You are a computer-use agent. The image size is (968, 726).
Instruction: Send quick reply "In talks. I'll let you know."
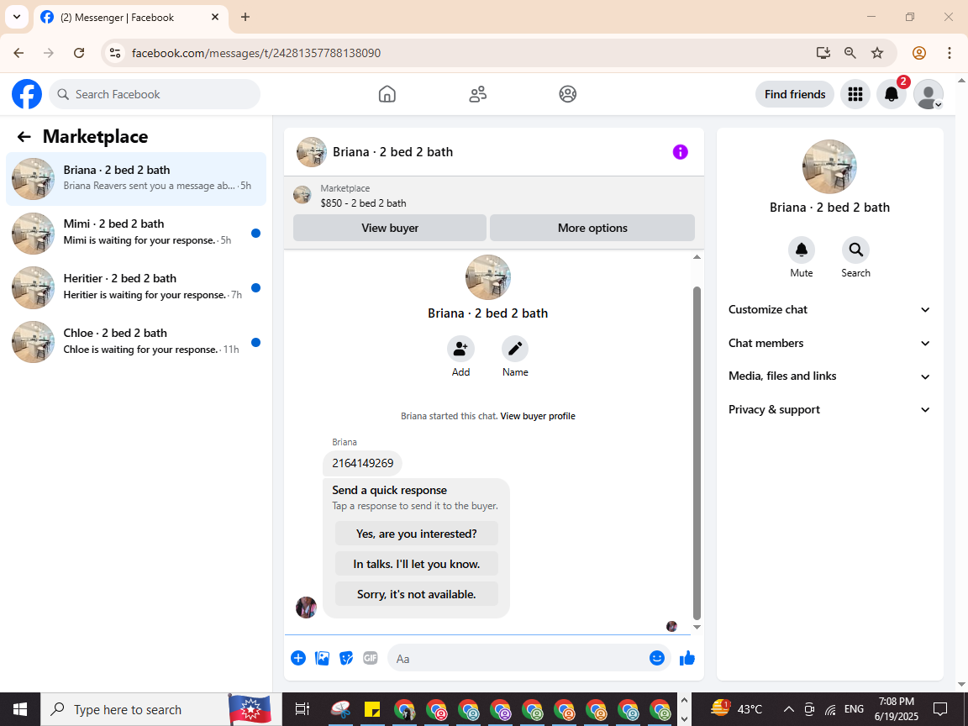416,565
